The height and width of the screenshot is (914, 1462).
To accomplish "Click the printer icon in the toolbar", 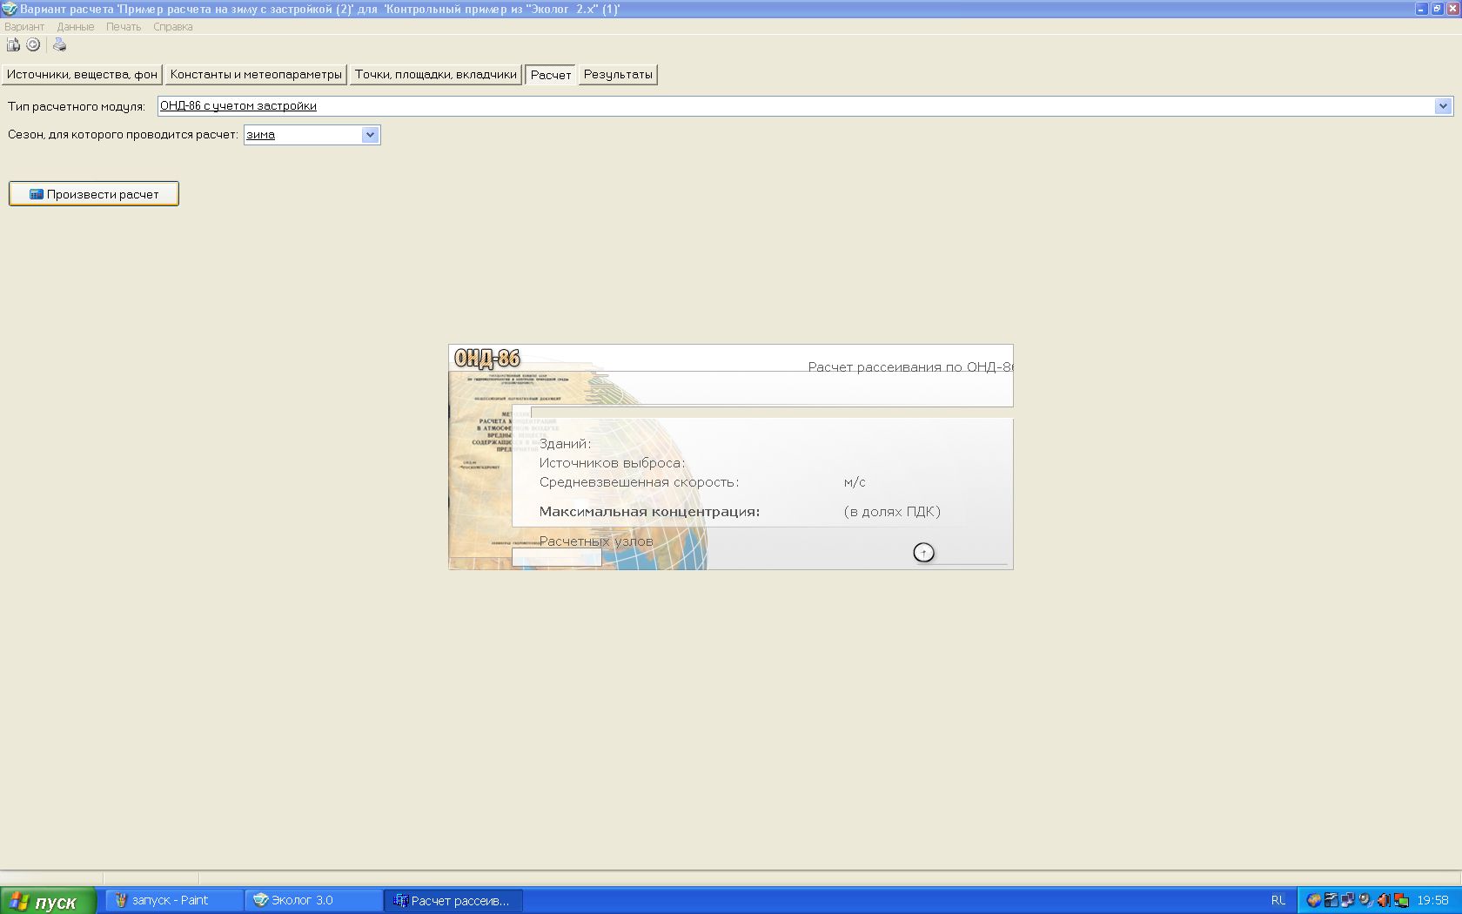I will coord(59,45).
